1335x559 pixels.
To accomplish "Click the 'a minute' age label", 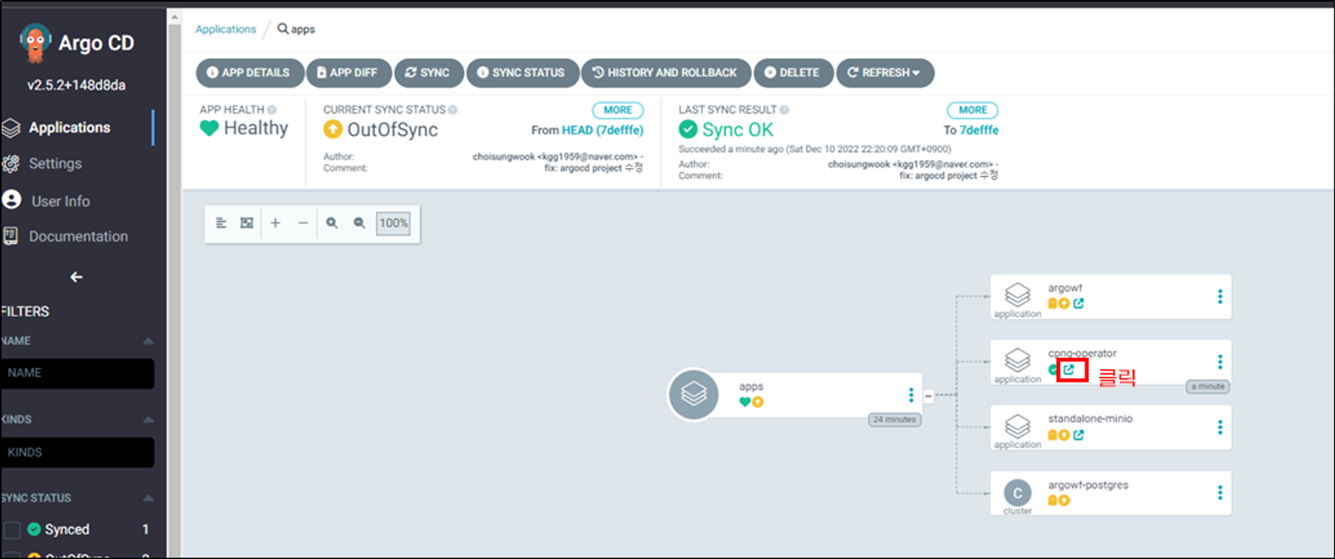I will (1208, 386).
